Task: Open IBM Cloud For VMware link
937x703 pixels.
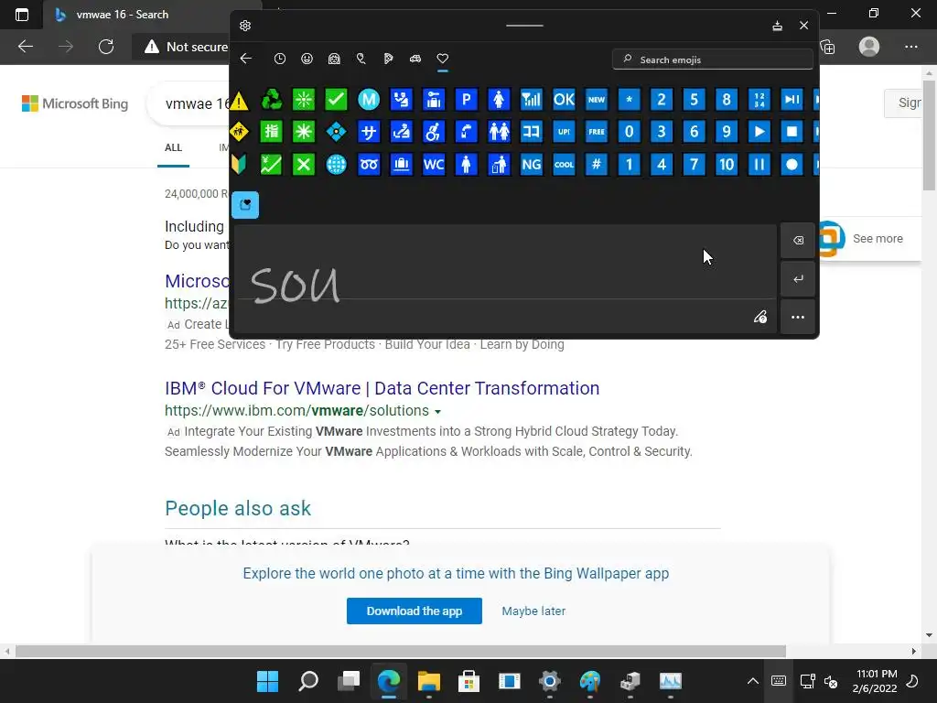Action: 382,388
